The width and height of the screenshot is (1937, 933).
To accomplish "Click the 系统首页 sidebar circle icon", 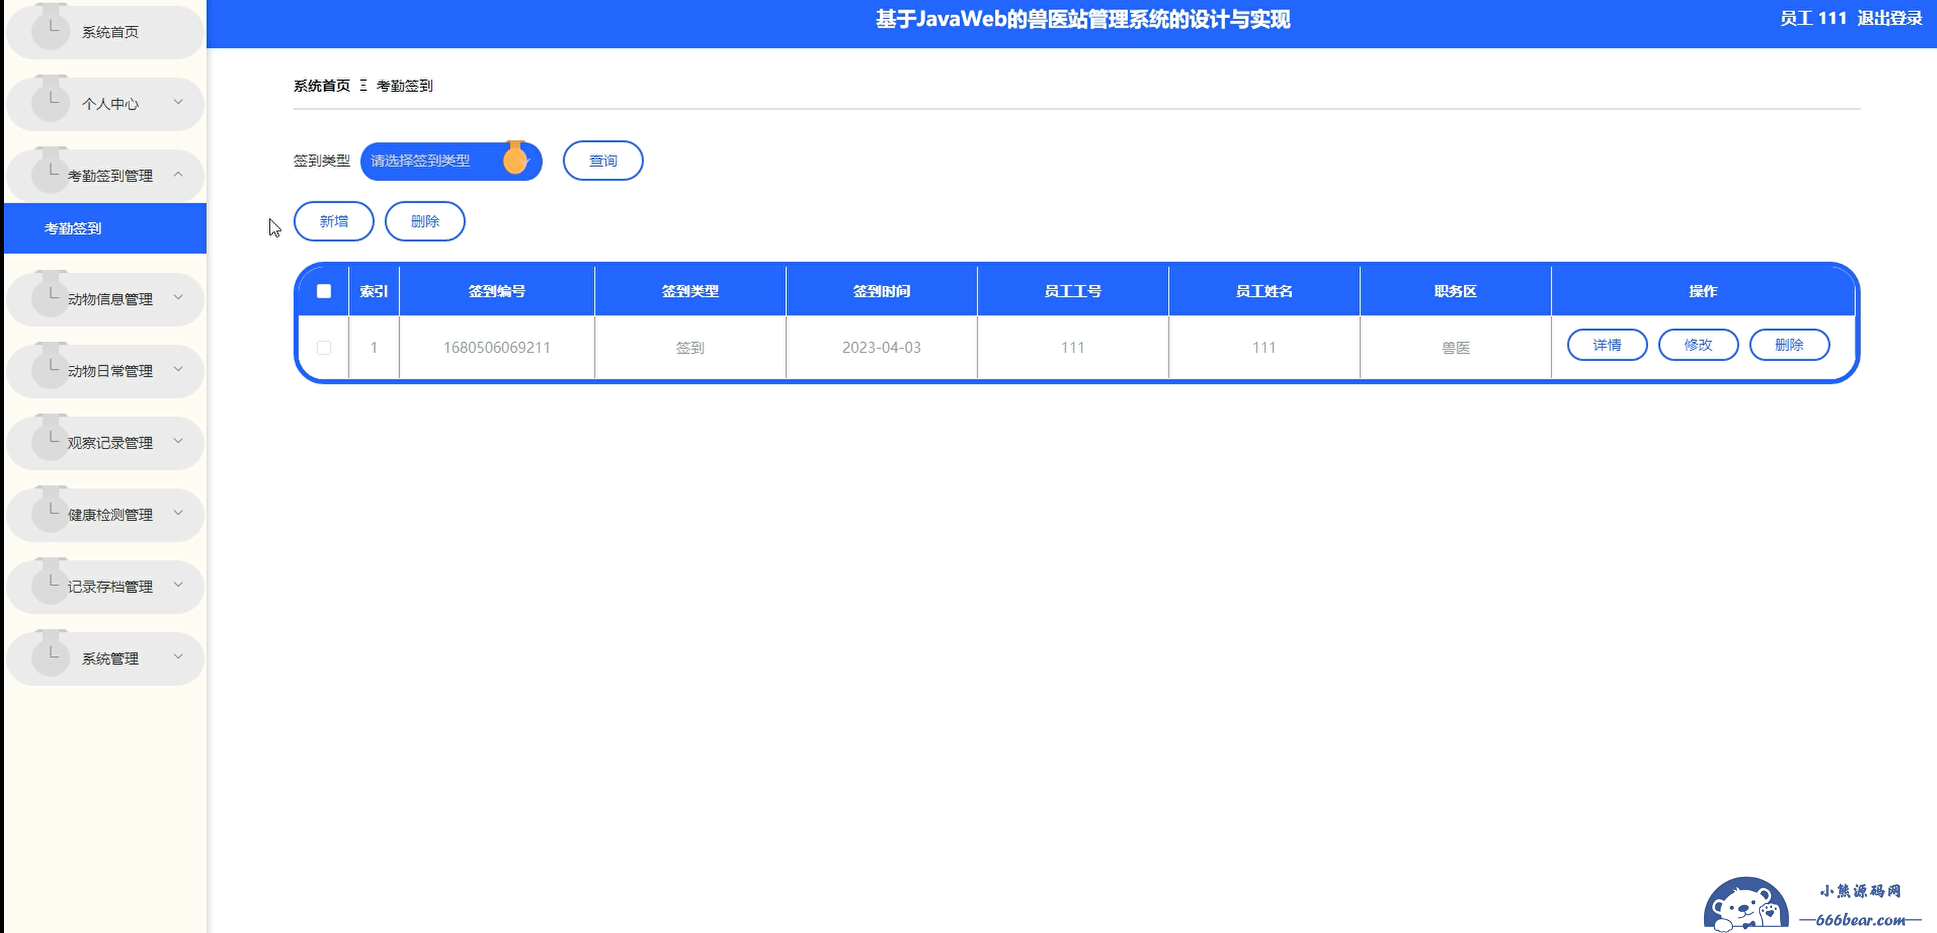I will 50,30.
